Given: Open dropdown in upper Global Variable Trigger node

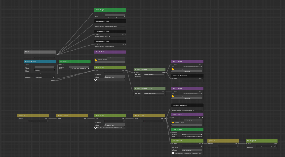Looking at the screenshot, I should [x=154, y=75].
